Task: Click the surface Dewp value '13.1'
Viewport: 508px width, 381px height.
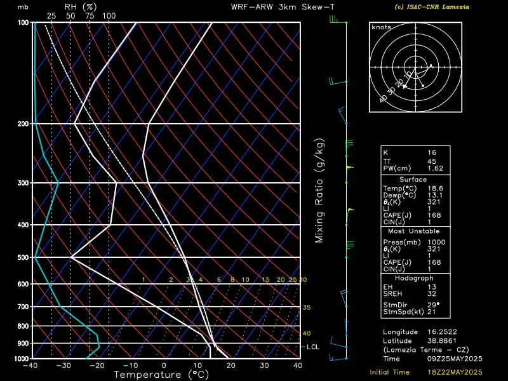Action: pyautogui.click(x=435, y=195)
